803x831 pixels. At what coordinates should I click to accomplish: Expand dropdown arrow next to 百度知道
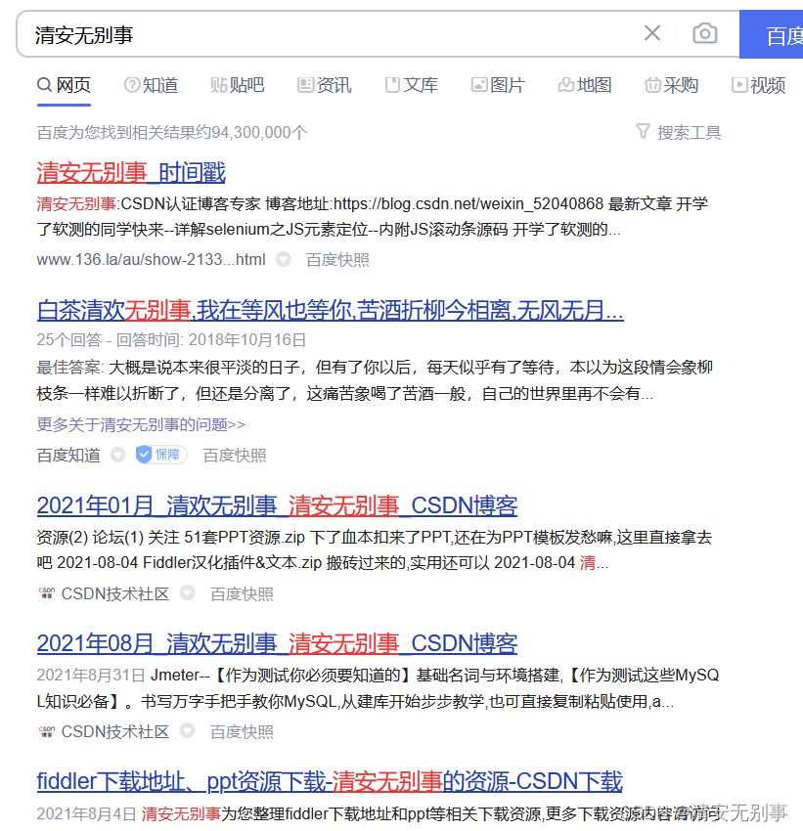pos(117,455)
